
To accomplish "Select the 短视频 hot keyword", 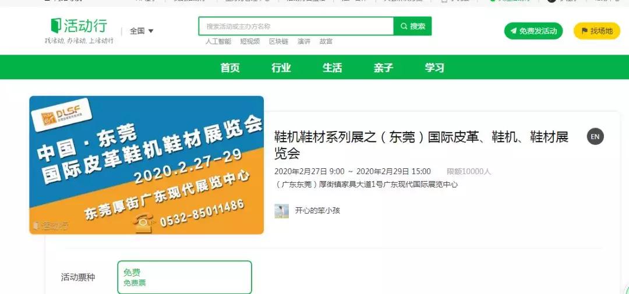I will coord(250,41).
